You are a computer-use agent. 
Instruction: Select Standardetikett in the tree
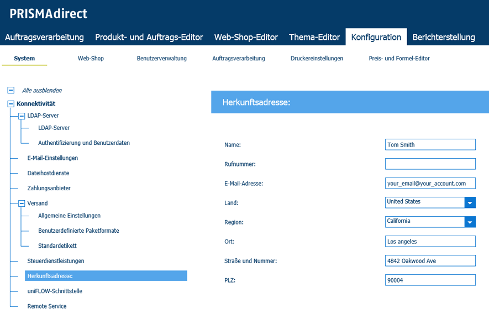point(57,246)
